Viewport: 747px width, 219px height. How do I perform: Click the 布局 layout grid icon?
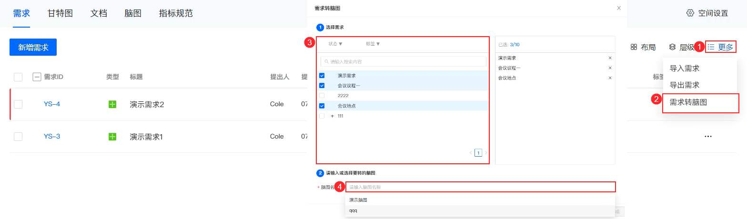(634, 47)
